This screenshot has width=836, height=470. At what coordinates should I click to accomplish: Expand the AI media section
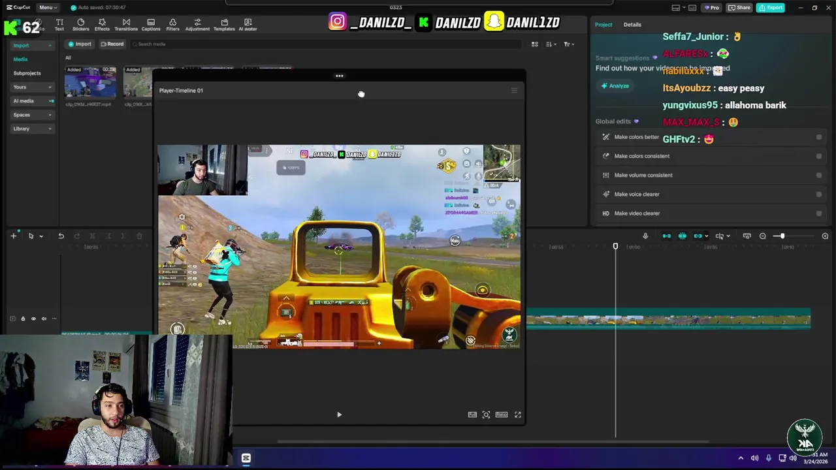click(x=31, y=101)
